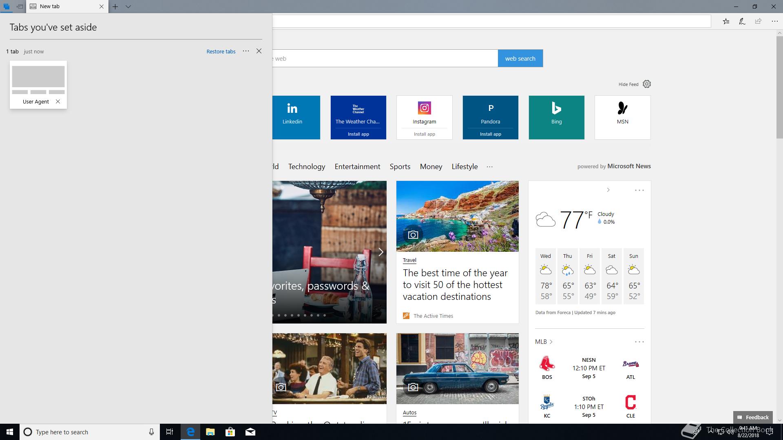Open the BOS vs ATL game
The height and width of the screenshot is (440, 783).
589,368
